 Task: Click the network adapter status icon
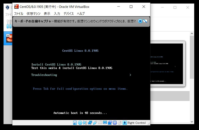[90, 123]
